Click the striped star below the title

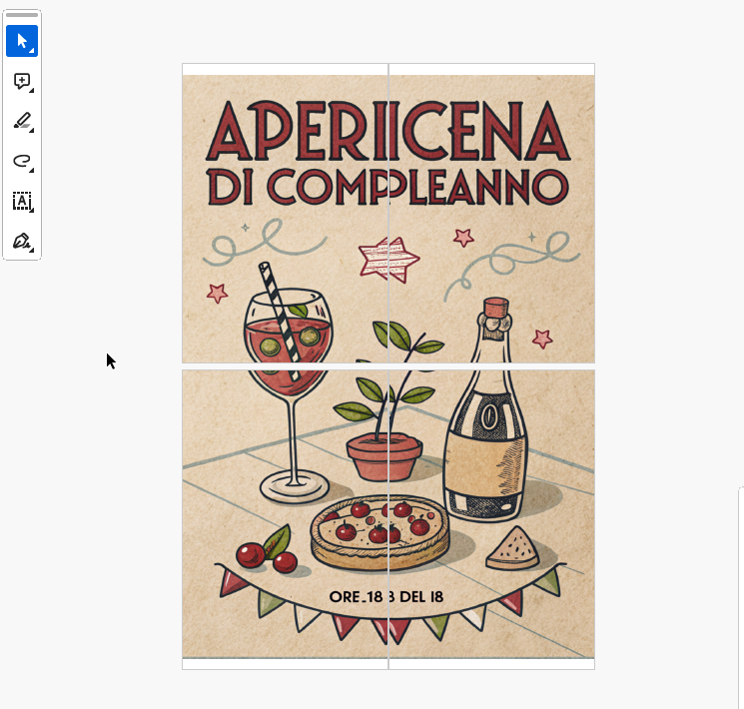tap(388, 260)
